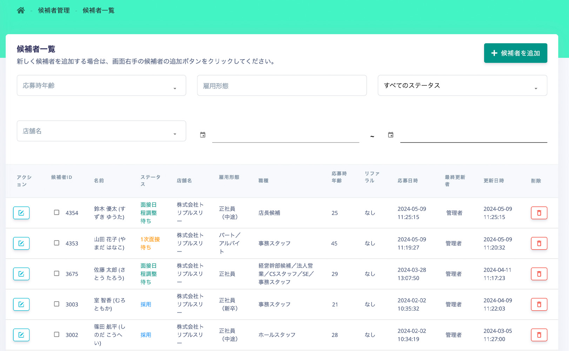Check the box for candidate 4354
The image size is (569, 351).
(56, 212)
